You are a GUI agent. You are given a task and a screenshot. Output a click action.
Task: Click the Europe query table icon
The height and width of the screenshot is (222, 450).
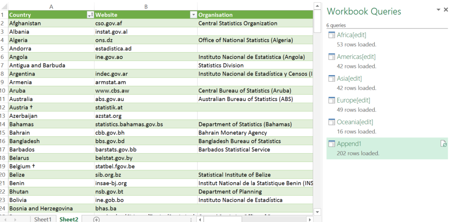tap(332, 100)
